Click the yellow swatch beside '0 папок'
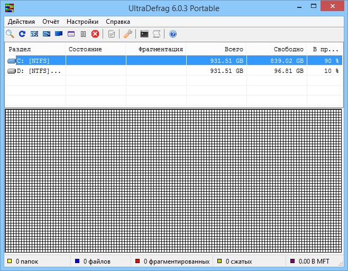The height and width of the screenshot is (271, 348). (x=10, y=261)
